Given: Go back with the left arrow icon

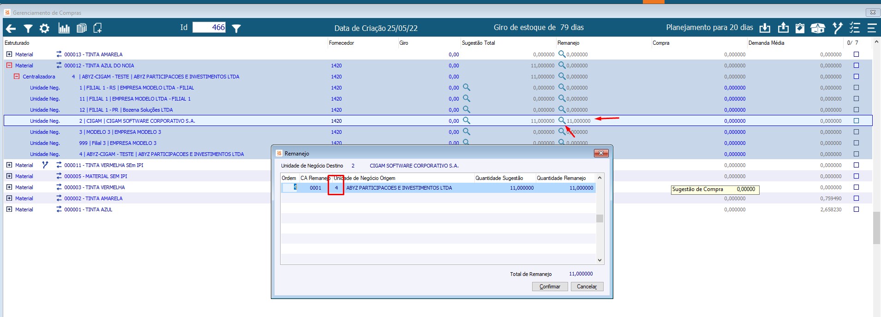Looking at the screenshot, I should [11, 29].
